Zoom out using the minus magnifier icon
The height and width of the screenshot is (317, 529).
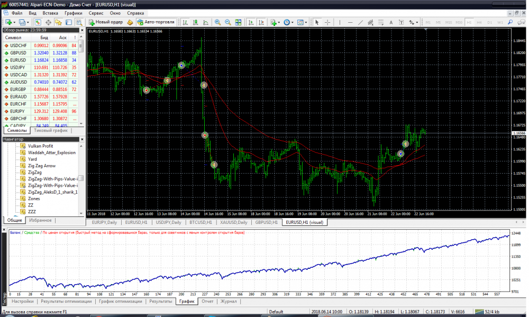[227, 22]
